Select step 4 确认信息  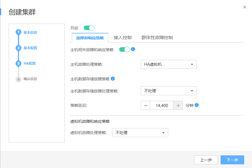point(27,79)
